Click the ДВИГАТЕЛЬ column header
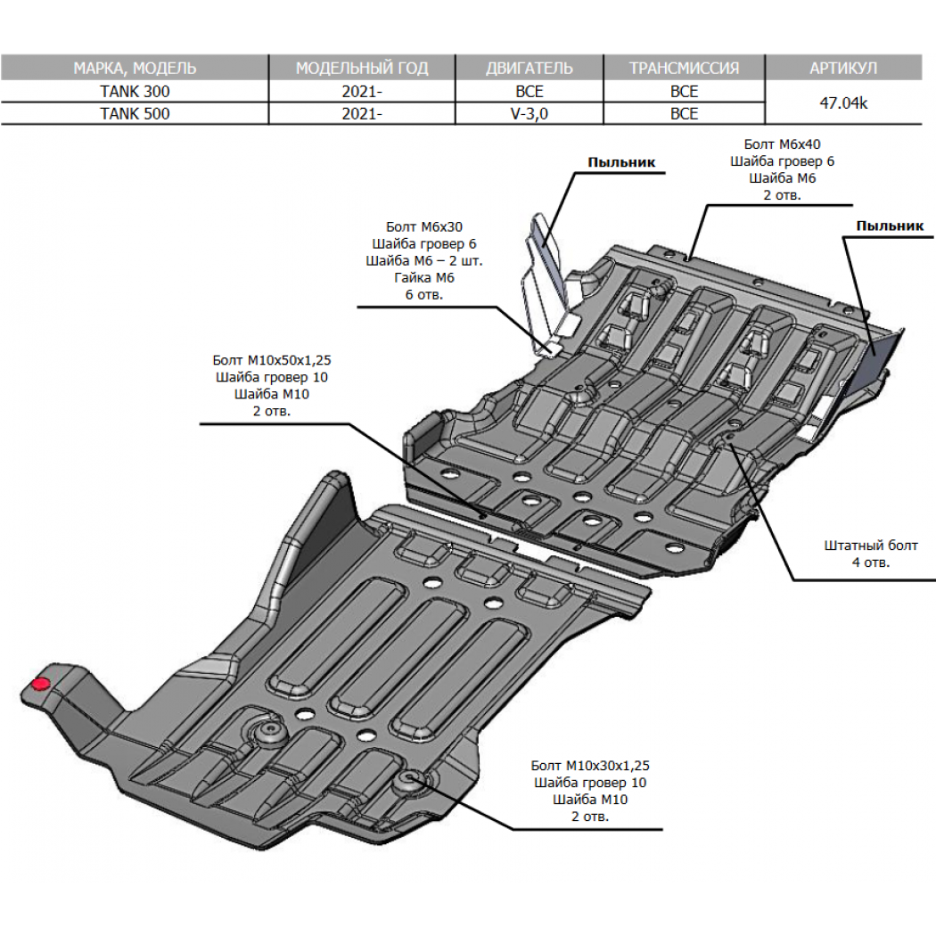This screenshot has width=936, height=936. point(529,68)
